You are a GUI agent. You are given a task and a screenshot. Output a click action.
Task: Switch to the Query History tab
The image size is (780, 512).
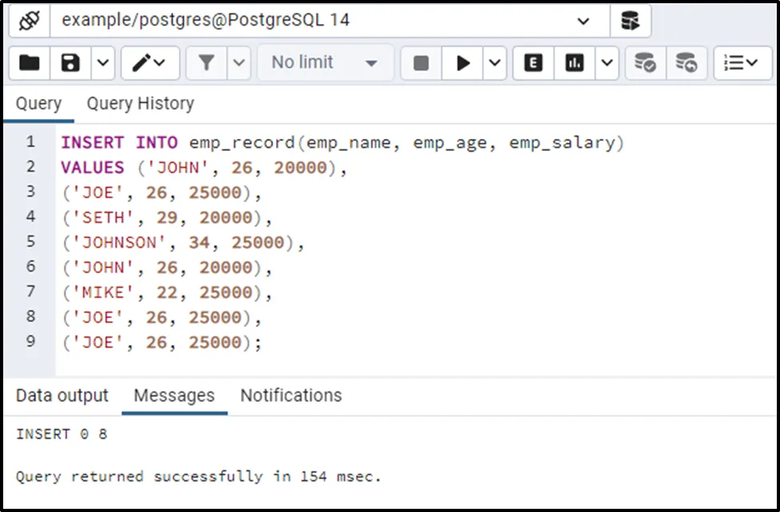coord(140,104)
